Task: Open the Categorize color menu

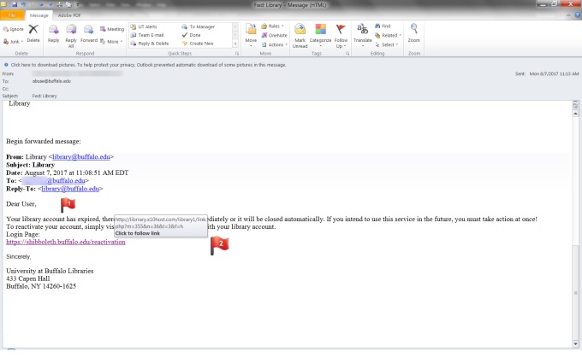Action: coord(320,35)
